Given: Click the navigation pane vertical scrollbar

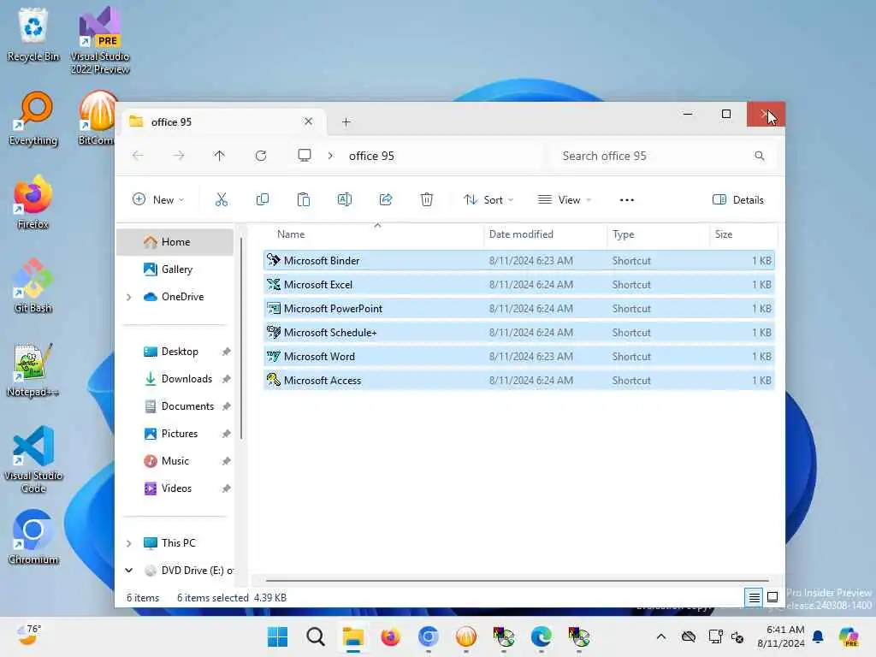Looking at the screenshot, I should 241,338.
